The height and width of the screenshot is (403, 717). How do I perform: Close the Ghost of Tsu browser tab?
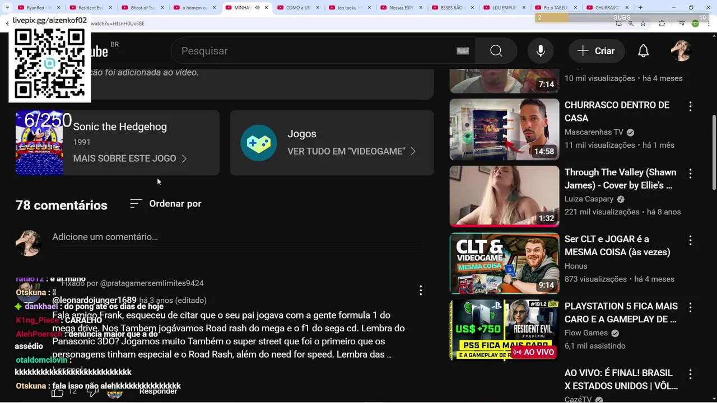tap(162, 8)
